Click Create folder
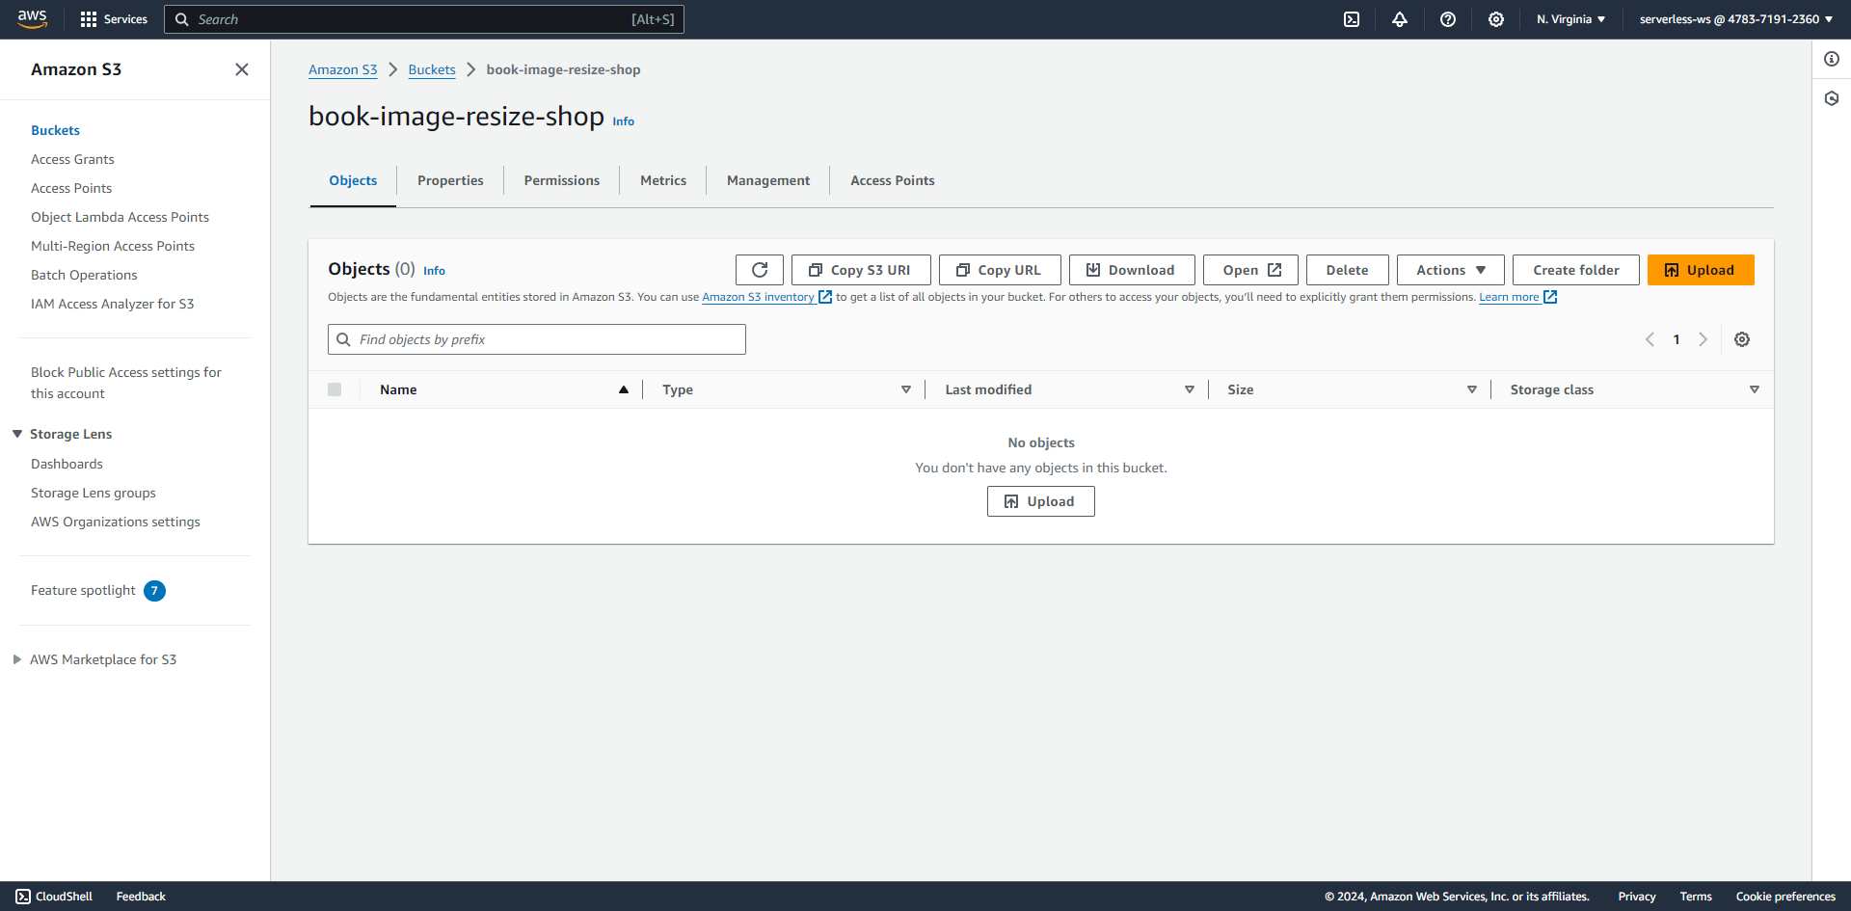 pos(1575,270)
